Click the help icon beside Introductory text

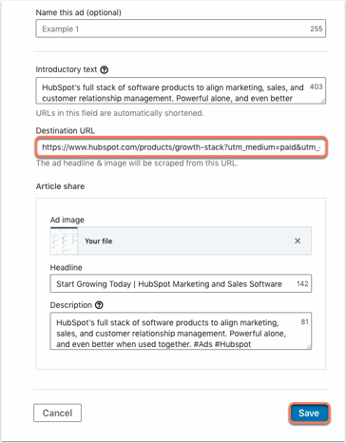[105, 69]
